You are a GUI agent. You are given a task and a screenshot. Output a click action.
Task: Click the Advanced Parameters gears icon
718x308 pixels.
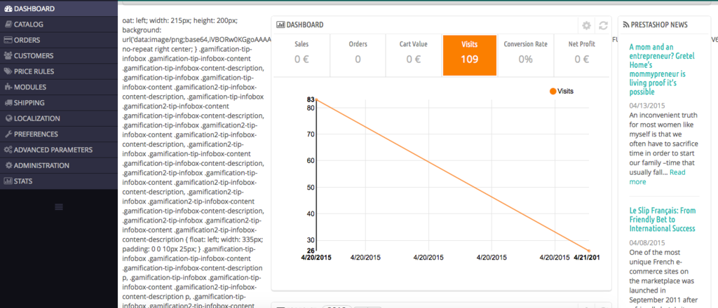coord(8,150)
